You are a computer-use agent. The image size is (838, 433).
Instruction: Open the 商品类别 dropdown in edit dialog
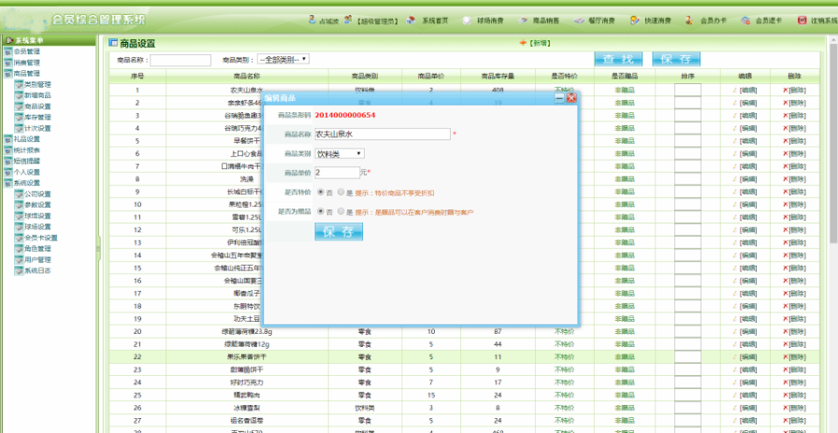339,153
